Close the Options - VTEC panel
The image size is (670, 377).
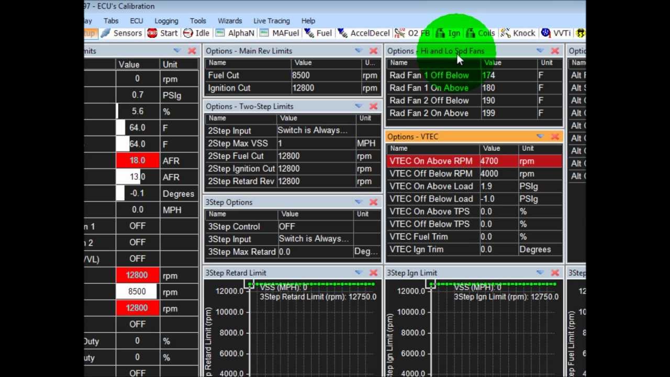tap(555, 137)
